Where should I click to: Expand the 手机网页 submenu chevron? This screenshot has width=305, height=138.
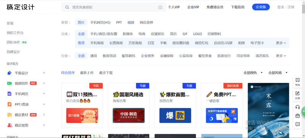coord(44,94)
